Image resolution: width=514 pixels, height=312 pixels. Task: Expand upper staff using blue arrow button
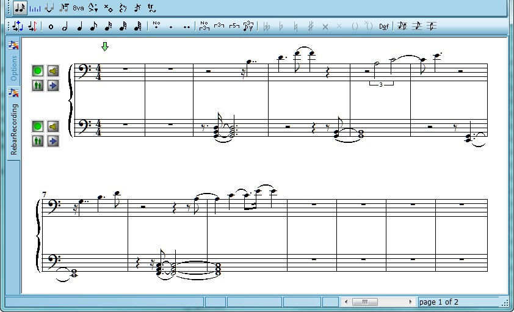coord(53,85)
